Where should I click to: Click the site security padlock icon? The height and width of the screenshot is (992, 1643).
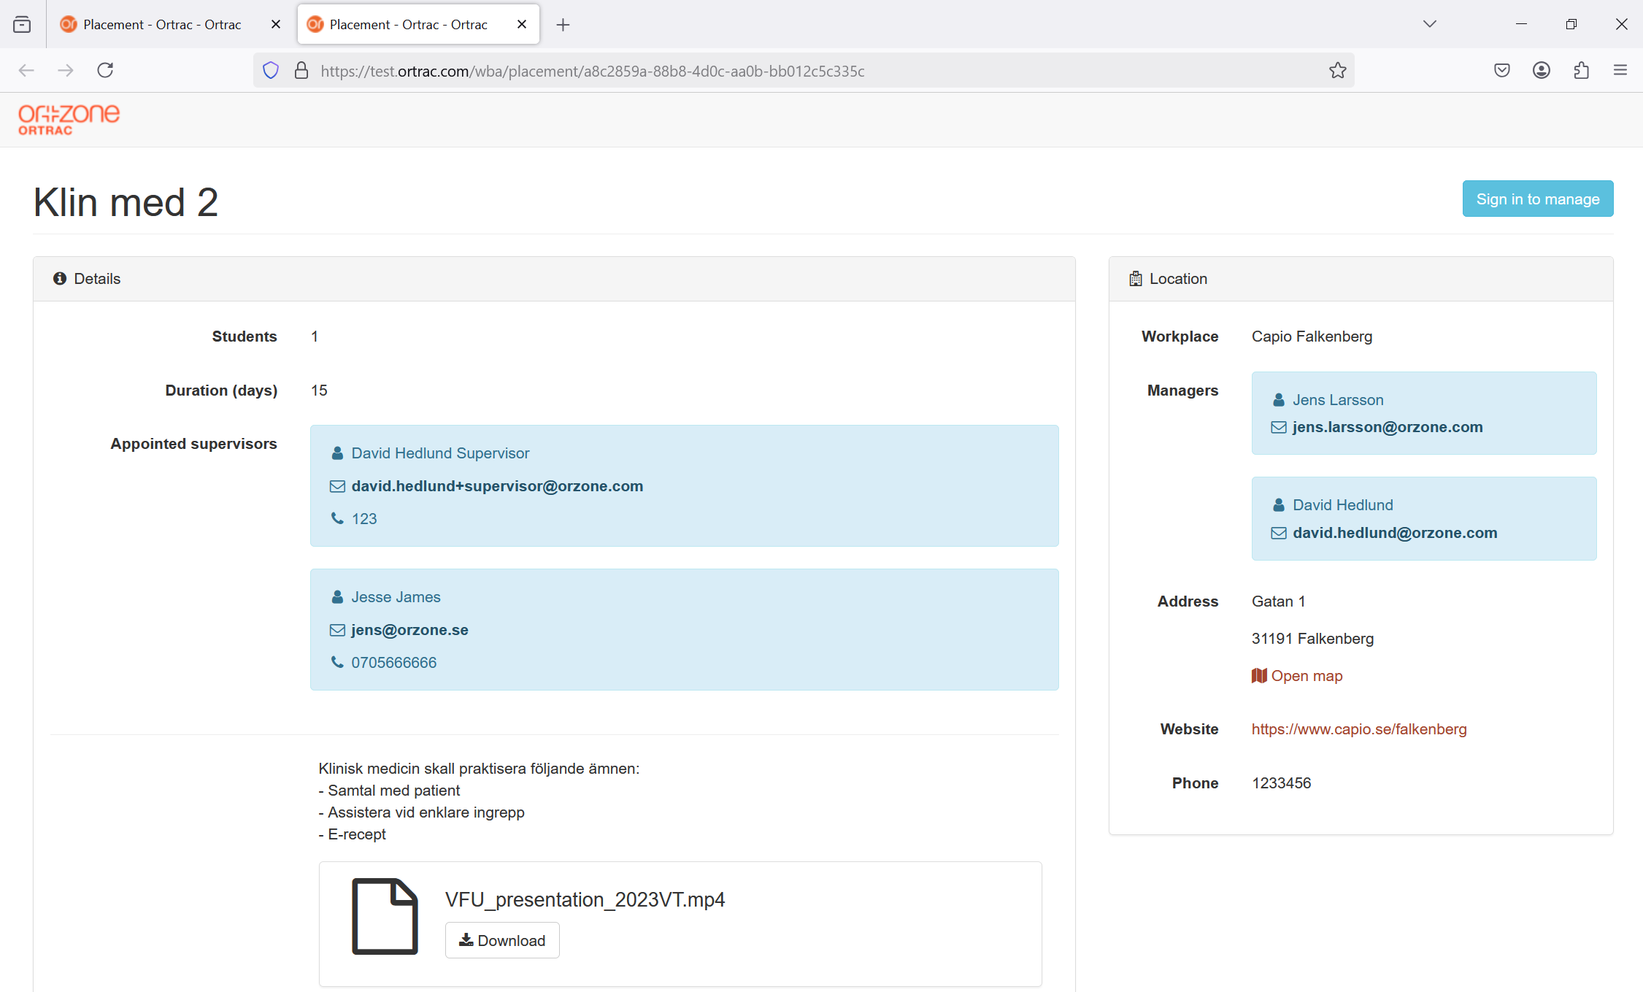[x=301, y=71]
